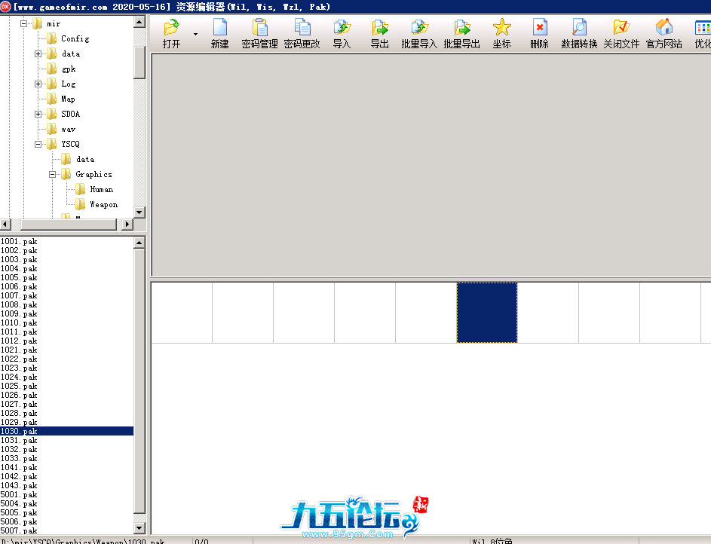Collapse the Graphics folder node
Viewport: 711px width, 544px height.
tap(53, 174)
